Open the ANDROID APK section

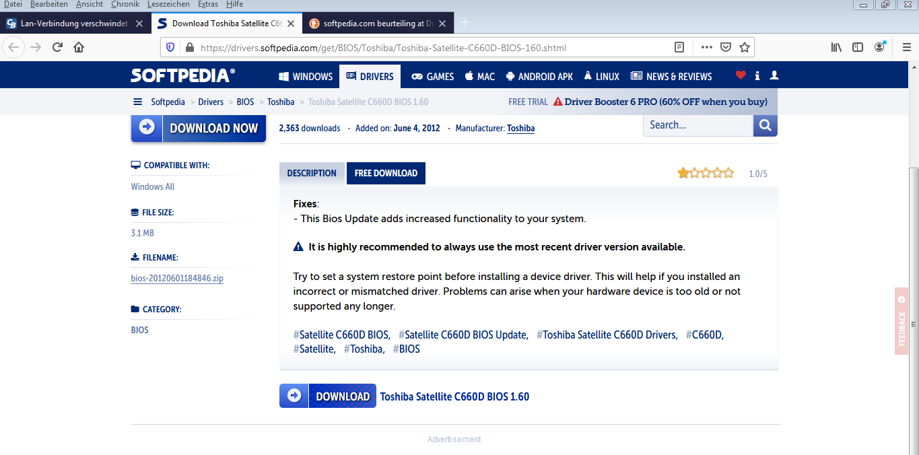coord(539,77)
